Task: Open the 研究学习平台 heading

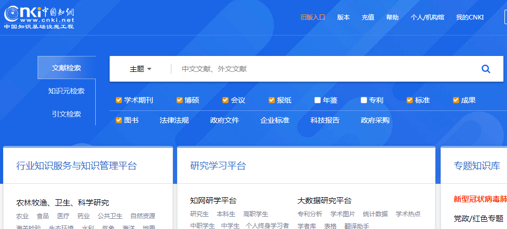Action: point(218,166)
